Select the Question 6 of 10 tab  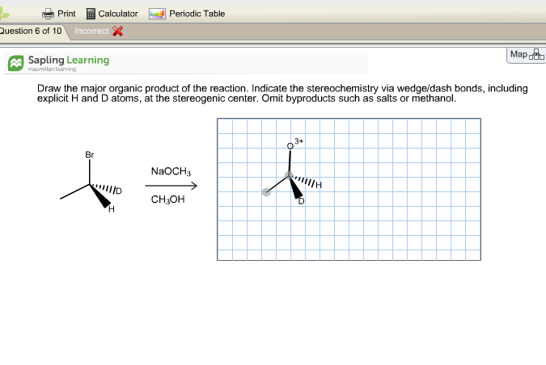point(32,31)
